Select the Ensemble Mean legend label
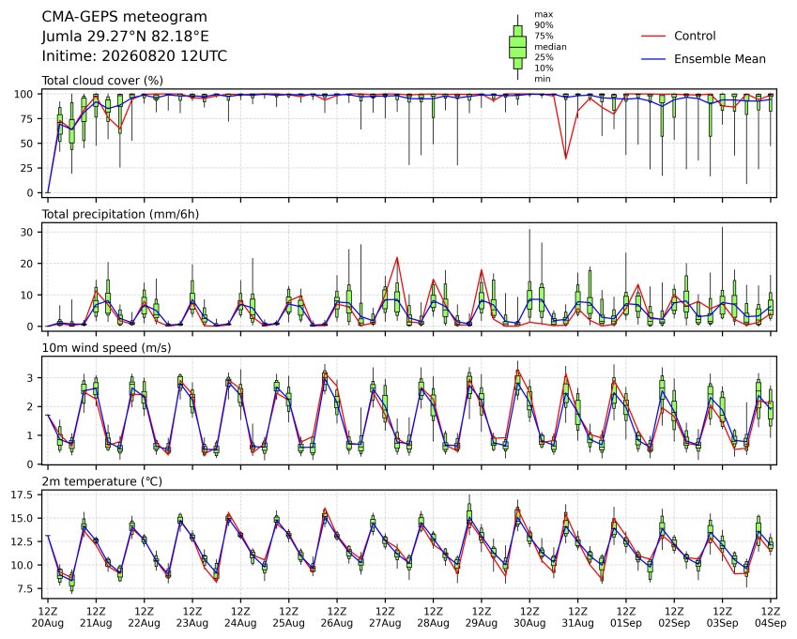Viewport: 797px width, 639px height. [720, 59]
